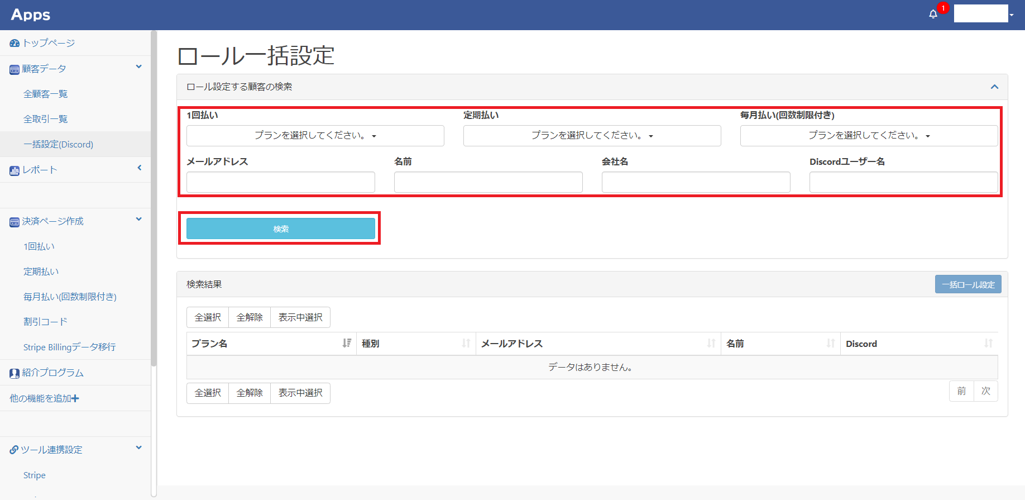Click the 検索 search button
This screenshot has height=500, width=1025.
pos(281,228)
